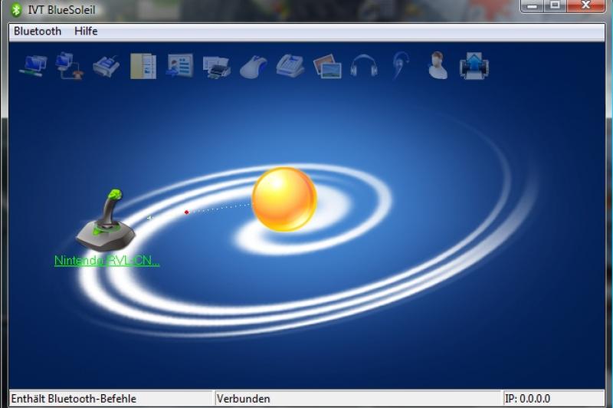Click the Serial Port connector icon
Image resolution: width=613 pixels, height=408 pixels.
coord(107,66)
